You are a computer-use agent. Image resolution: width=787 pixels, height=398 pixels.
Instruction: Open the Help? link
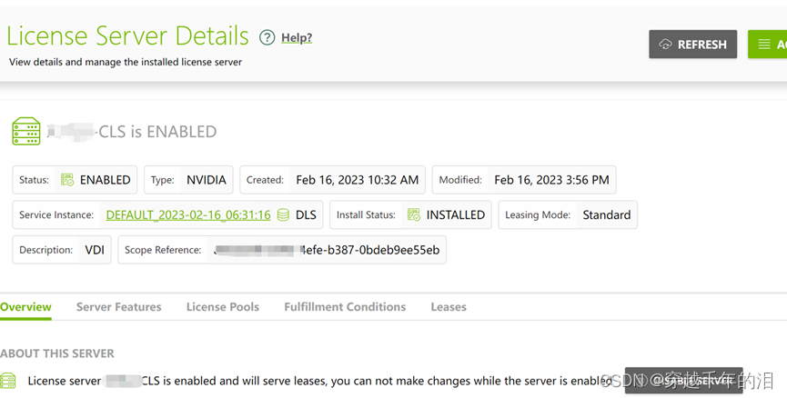(x=297, y=37)
